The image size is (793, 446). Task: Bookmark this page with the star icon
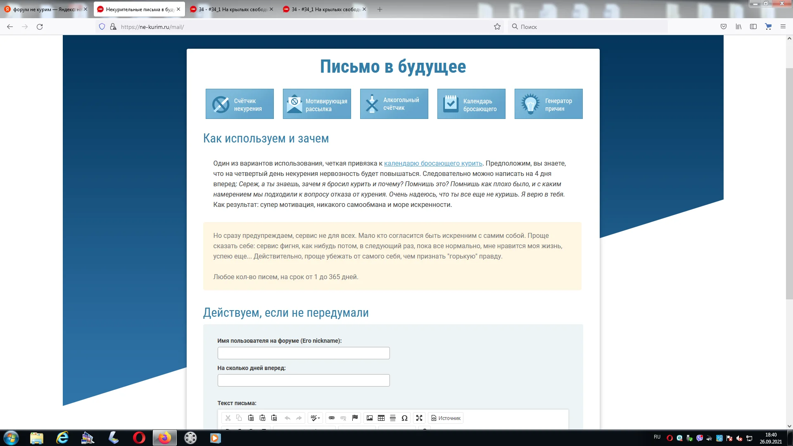(x=497, y=27)
